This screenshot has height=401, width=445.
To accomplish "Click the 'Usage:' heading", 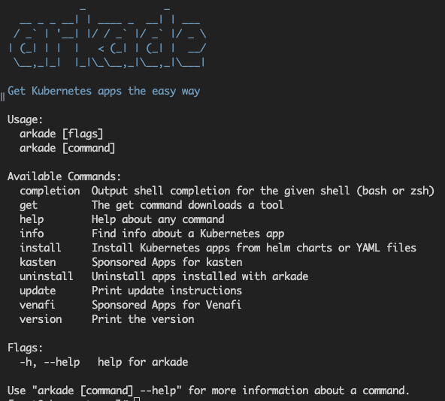I will point(25,119).
